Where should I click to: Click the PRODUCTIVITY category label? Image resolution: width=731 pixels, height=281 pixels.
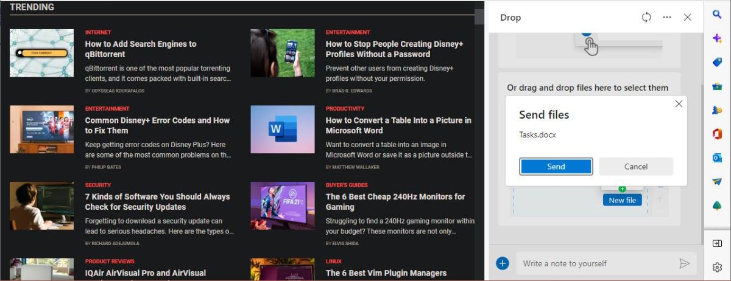[x=345, y=109]
